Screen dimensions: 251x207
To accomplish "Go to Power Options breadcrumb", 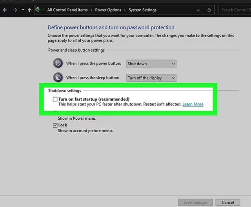I will [108, 10].
